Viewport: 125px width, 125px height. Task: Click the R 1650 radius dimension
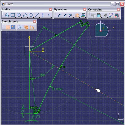57,89
